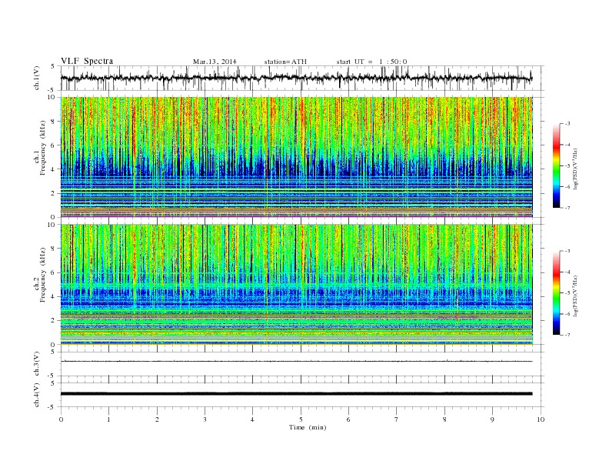Click the '-3' label on ch.1 colorbar
609x471 pixels.
567,124
